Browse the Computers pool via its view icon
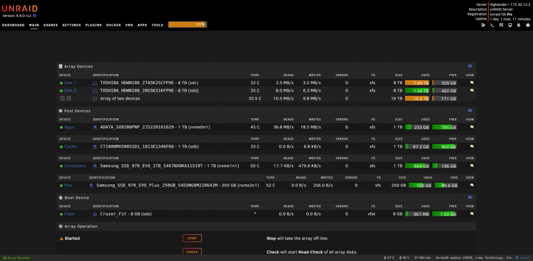The image size is (533, 261). 472,166
